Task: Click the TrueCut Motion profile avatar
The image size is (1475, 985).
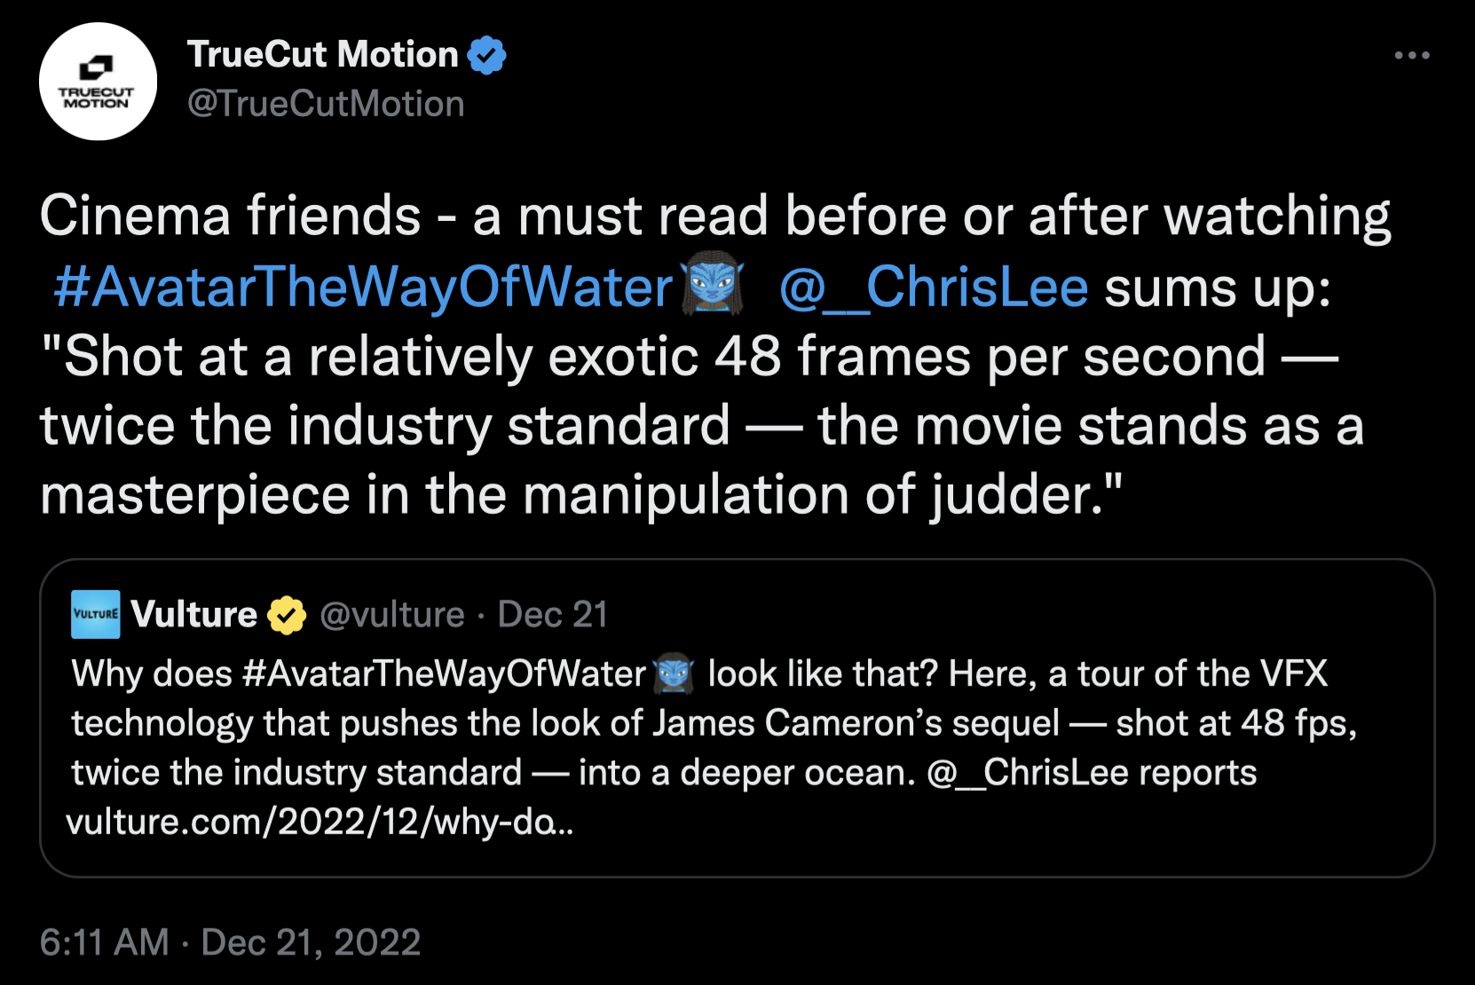Action: coord(98,82)
